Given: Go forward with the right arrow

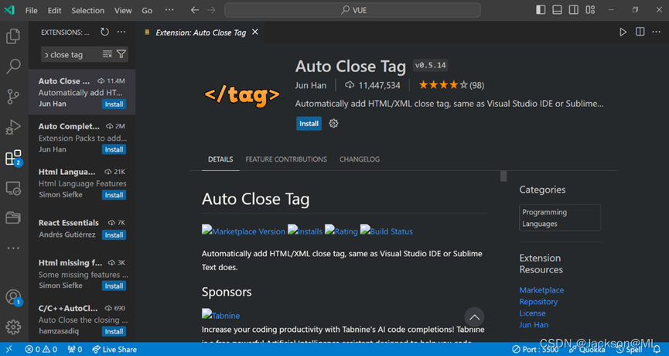Looking at the screenshot, I should [x=212, y=10].
